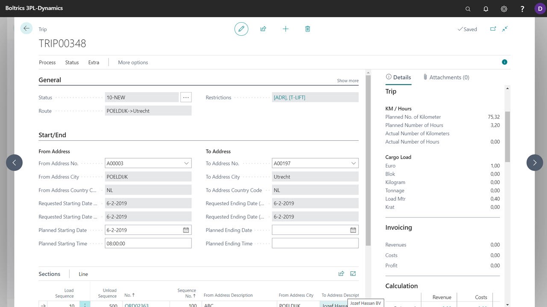Open the notifications bell
The width and height of the screenshot is (547, 307).
(x=486, y=9)
